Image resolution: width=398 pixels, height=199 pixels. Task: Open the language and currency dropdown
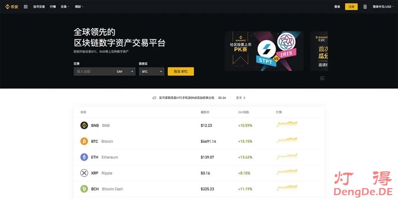point(383,7)
